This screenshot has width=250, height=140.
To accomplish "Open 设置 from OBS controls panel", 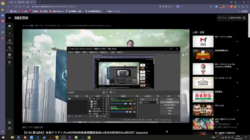I will [x=170, y=111].
